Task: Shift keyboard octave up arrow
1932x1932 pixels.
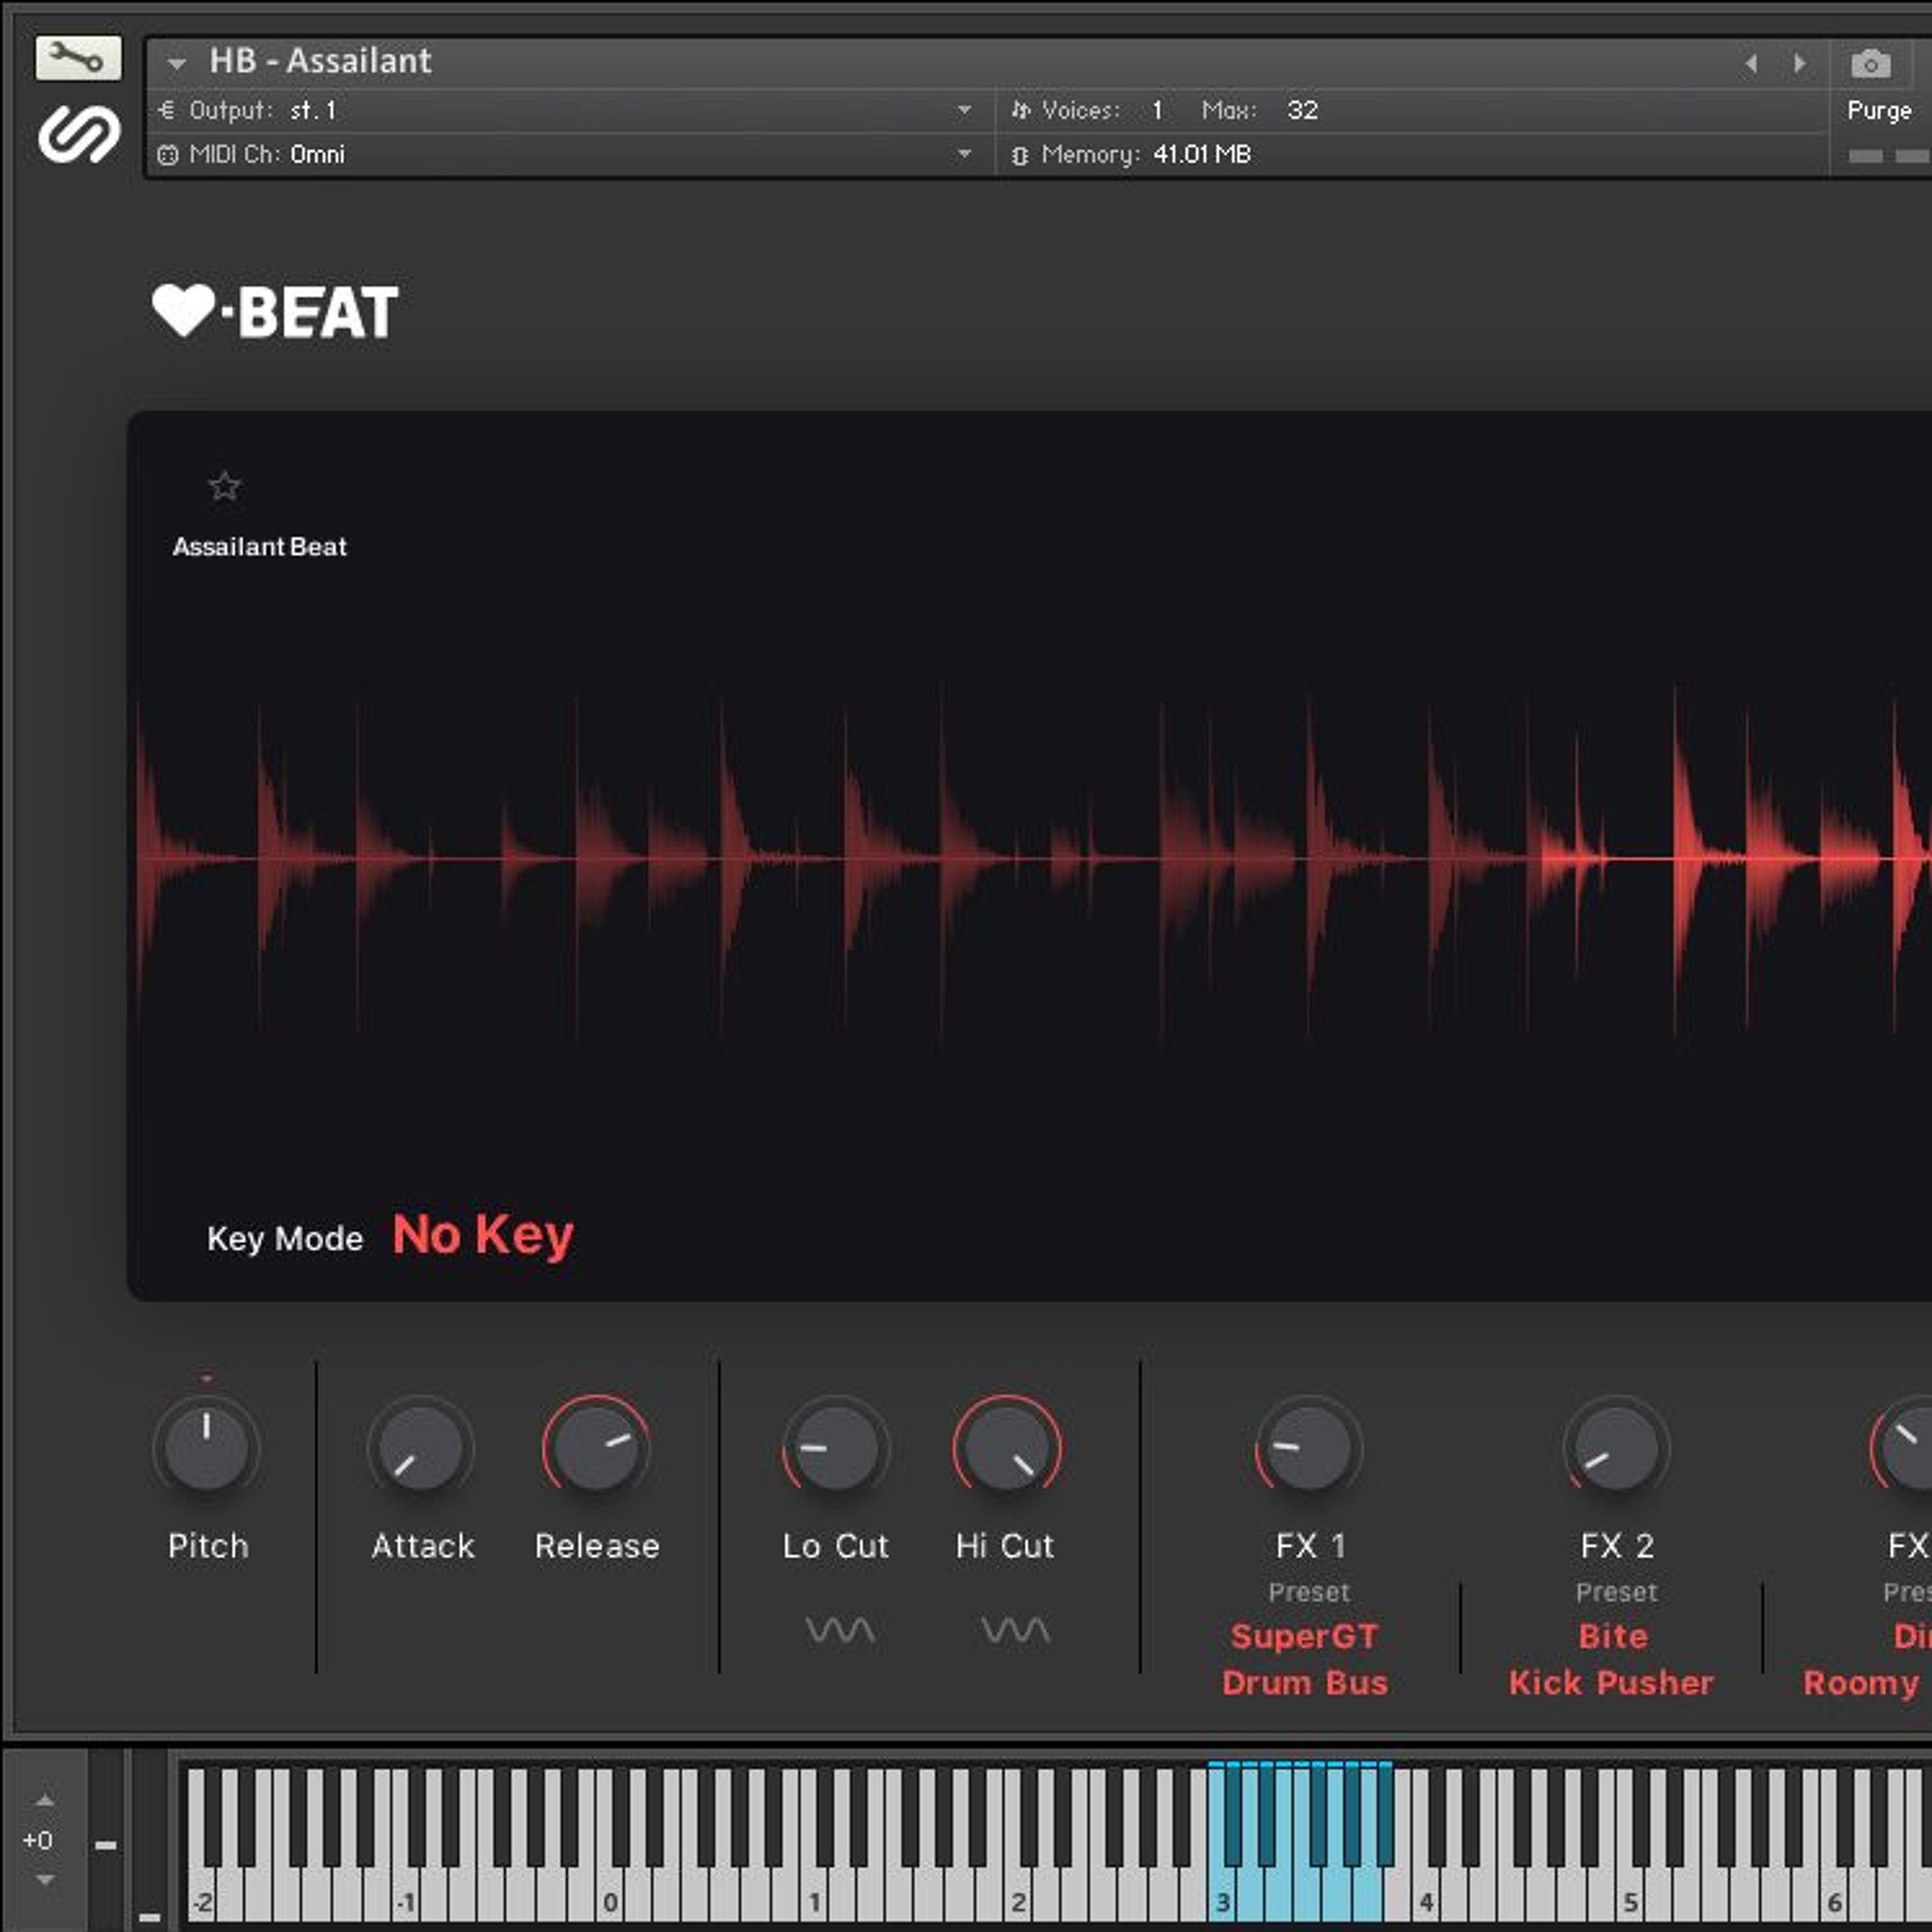Action: coord(44,1799)
